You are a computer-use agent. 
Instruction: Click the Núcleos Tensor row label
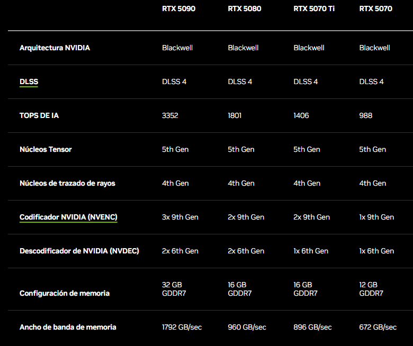coord(46,149)
